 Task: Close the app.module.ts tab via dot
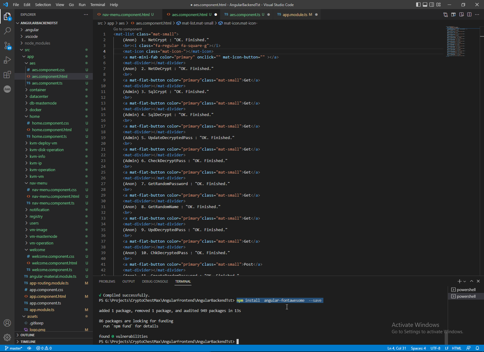(316, 15)
